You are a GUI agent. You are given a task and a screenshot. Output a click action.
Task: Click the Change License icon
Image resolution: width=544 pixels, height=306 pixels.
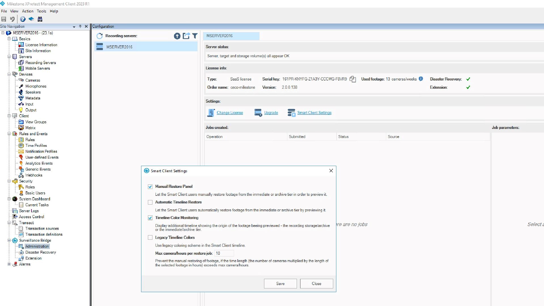tap(211, 113)
